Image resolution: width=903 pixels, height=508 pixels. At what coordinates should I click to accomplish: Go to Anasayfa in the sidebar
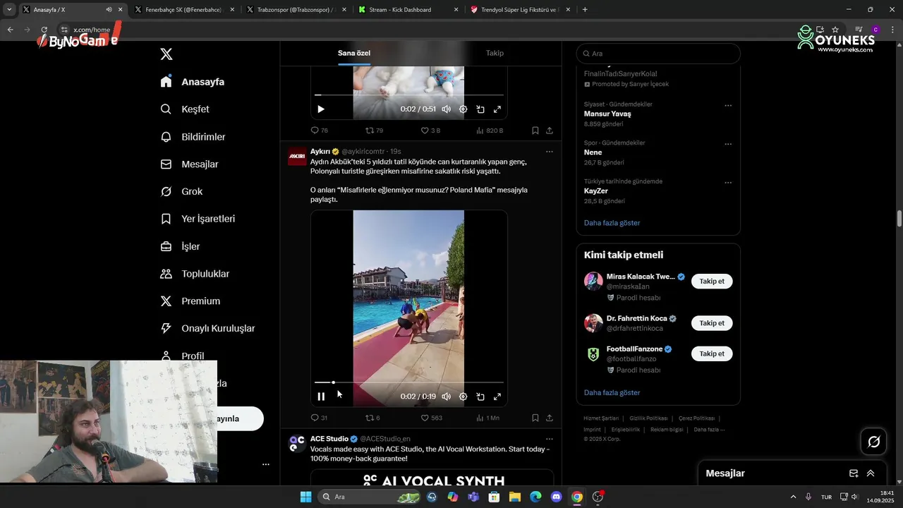(192, 82)
